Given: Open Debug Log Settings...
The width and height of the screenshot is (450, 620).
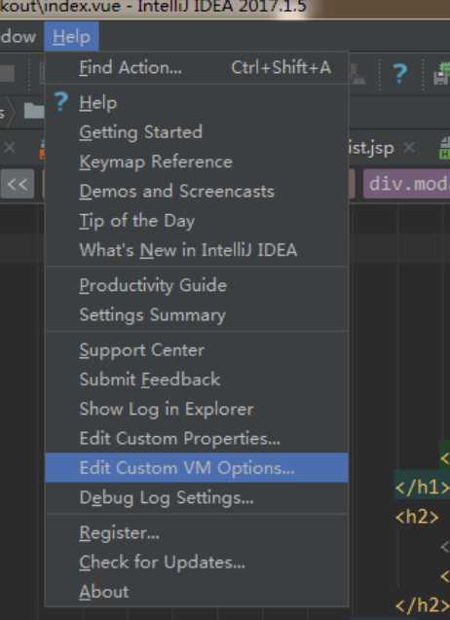Looking at the screenshot, I should point(197,497).
